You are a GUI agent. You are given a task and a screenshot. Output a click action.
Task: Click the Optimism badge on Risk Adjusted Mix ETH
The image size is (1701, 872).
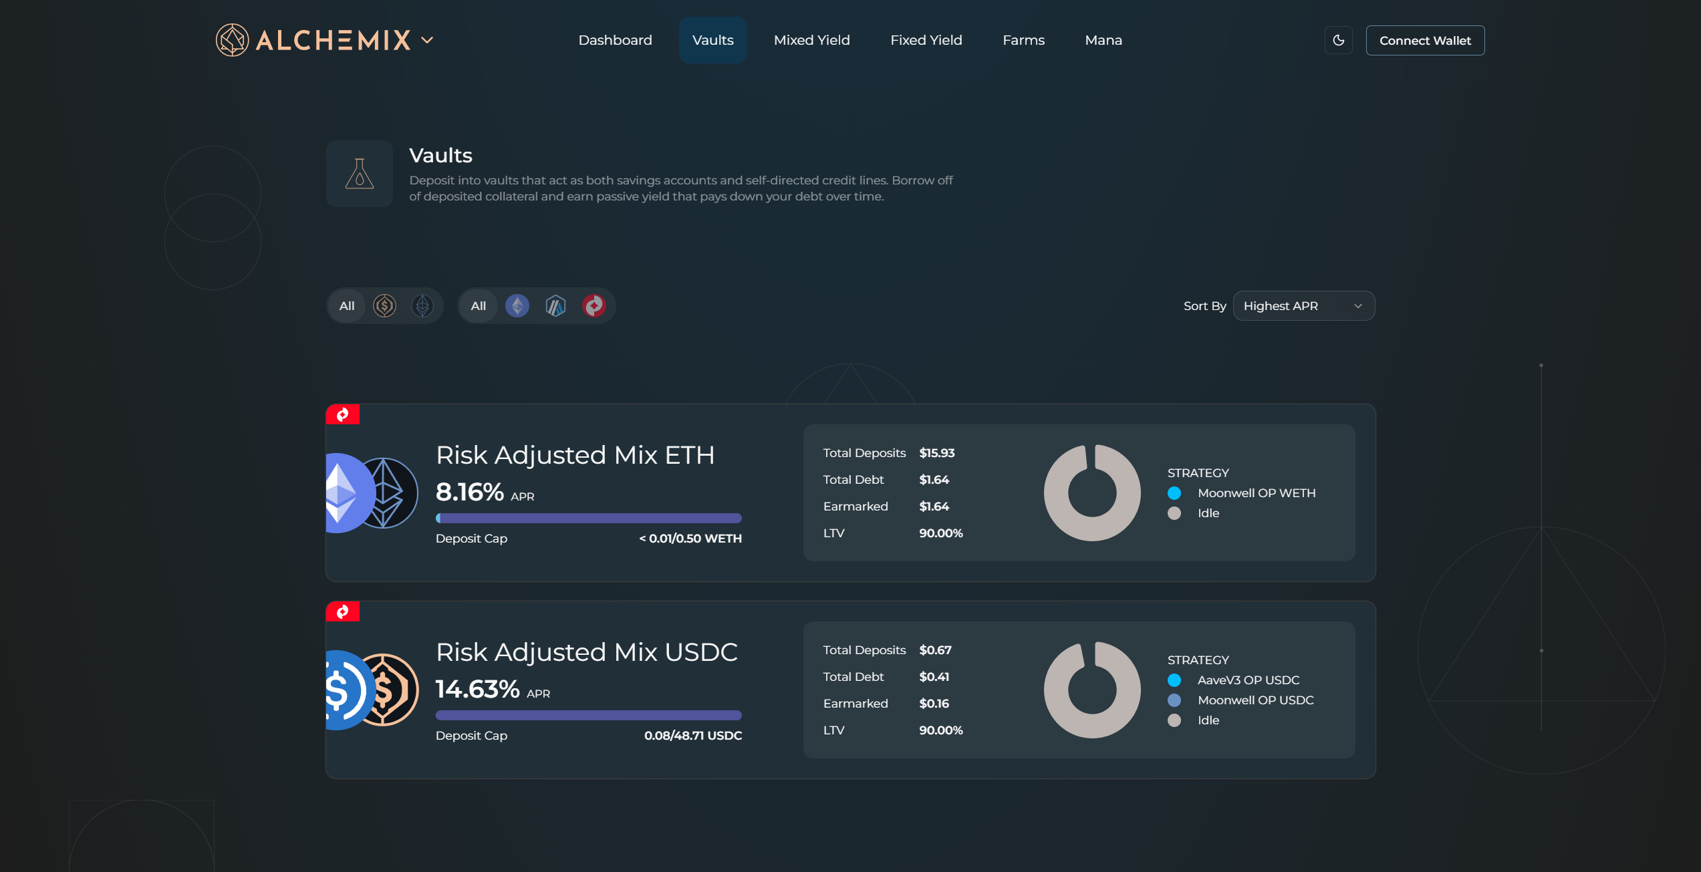click(343, 414)
